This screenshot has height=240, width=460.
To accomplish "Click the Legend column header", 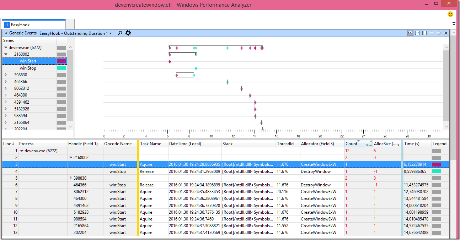I will [x=440, y=144].
